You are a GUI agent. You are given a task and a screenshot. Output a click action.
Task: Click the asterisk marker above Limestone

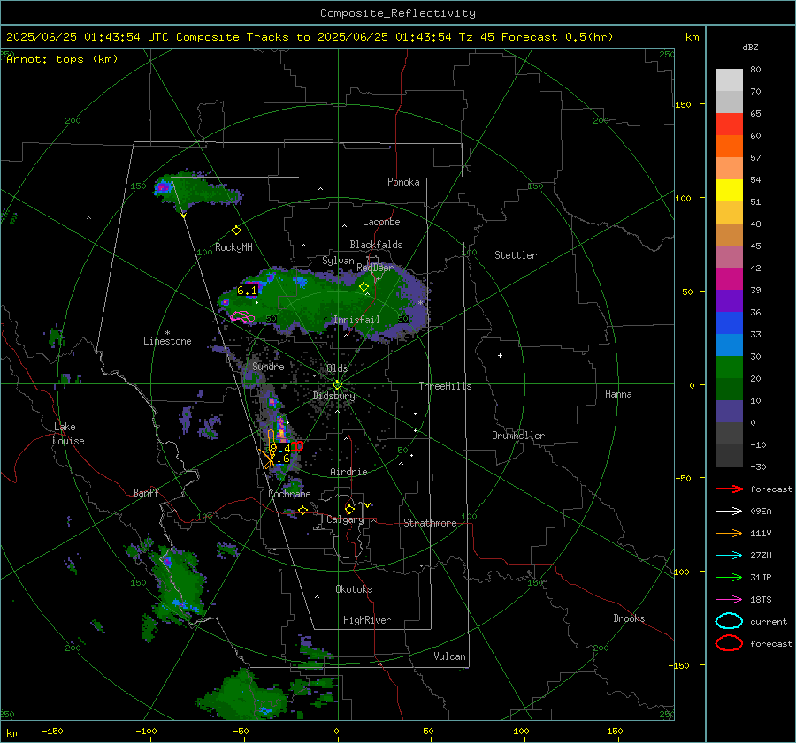pos(167,333)
